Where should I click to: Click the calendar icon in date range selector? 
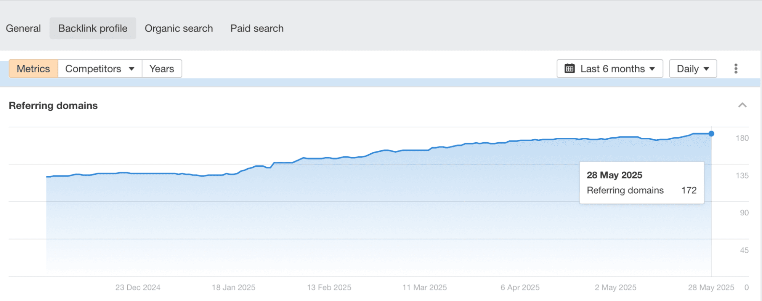pyautogui.click(x=569, y=68)
